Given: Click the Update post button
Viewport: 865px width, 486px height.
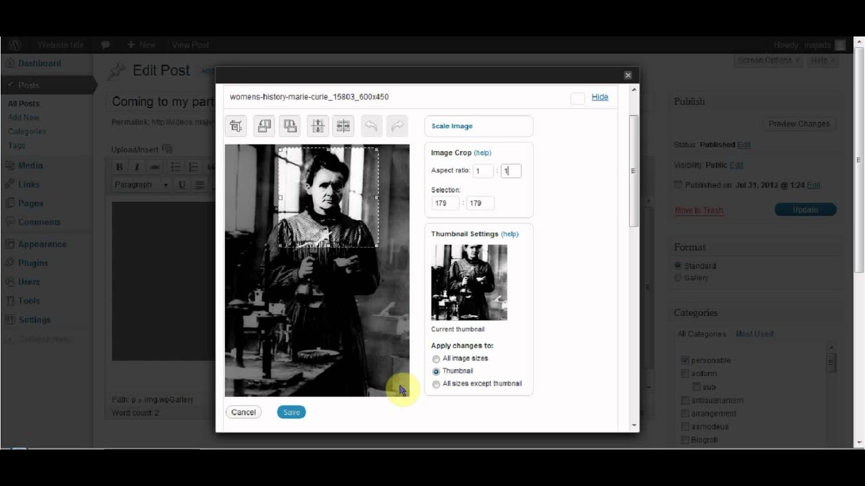Looking at the screenshot, I should [x=806, y=210].
